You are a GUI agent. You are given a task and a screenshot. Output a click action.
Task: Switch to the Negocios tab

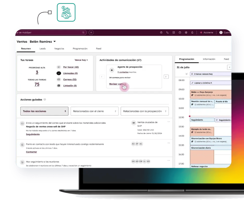click(59, 49)
